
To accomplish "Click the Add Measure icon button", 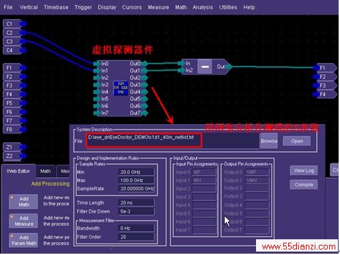I will [x=23, y=221].
